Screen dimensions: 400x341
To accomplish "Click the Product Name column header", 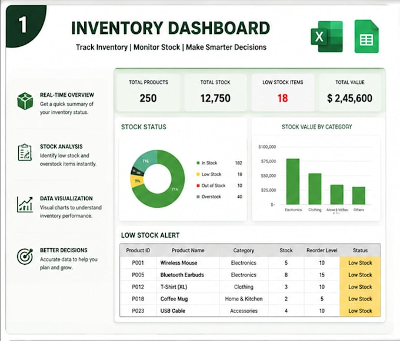I will pyautogui.click(x=188, y=251).
